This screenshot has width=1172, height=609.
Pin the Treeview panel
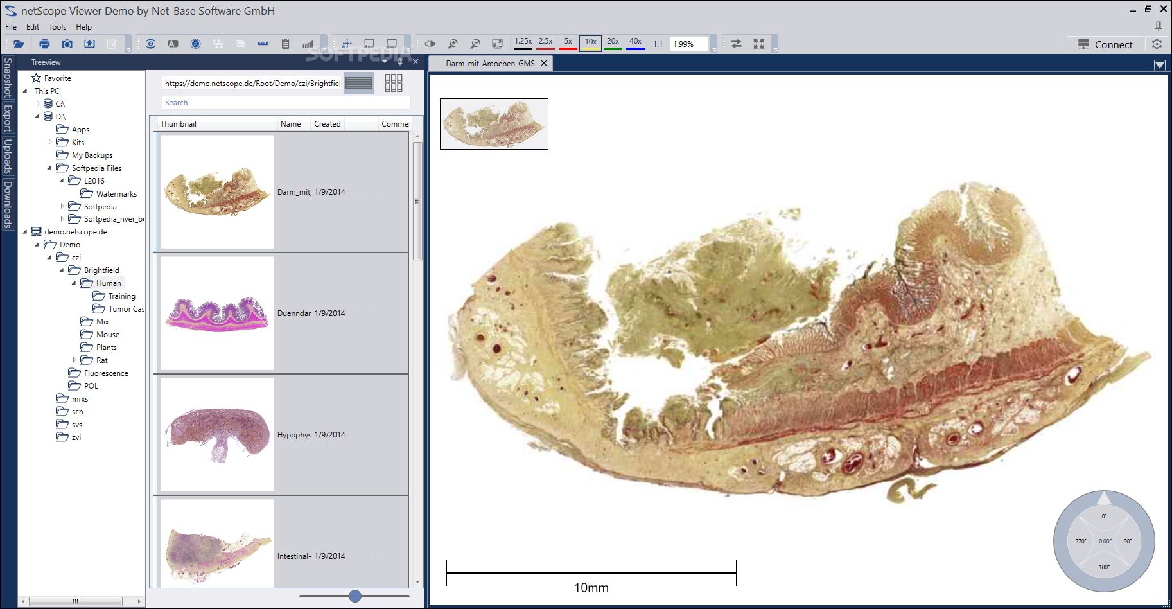pos(400,62)
